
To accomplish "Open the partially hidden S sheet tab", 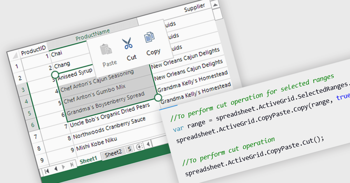I will (129, 149).
